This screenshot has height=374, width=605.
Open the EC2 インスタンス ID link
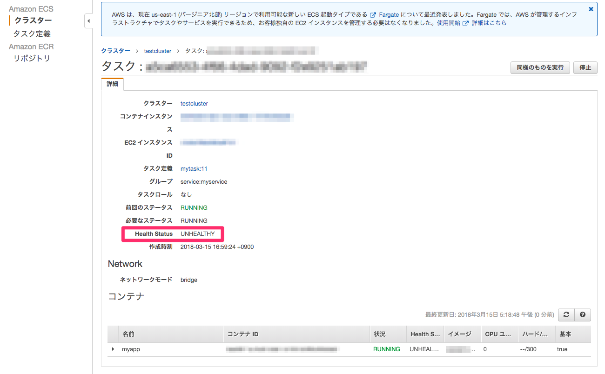coord(208,142)
